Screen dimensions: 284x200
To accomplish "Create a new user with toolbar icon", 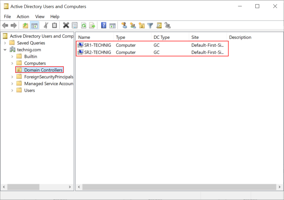I will point(124,25).
